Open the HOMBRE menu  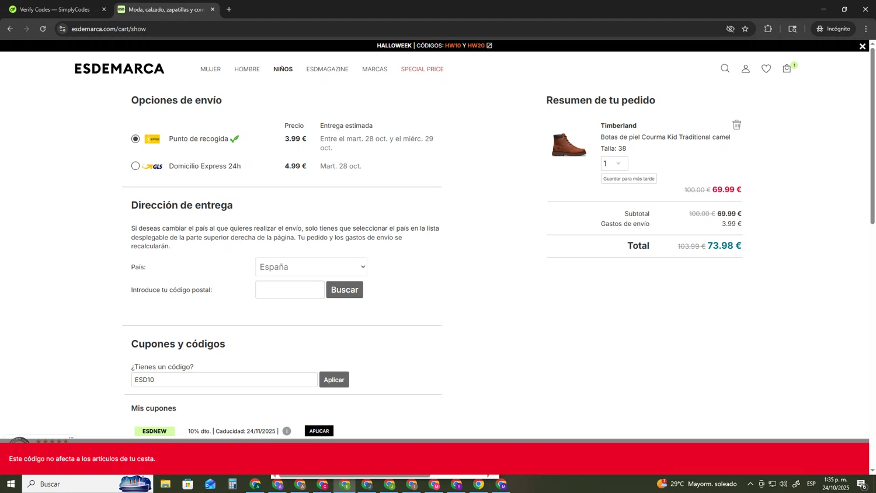247,69
